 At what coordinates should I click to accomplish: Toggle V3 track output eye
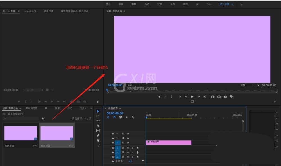click(128, 134)
